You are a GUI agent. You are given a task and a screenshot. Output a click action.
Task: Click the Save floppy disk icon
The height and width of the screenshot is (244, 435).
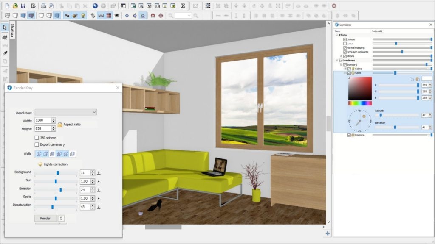(23, 6)
